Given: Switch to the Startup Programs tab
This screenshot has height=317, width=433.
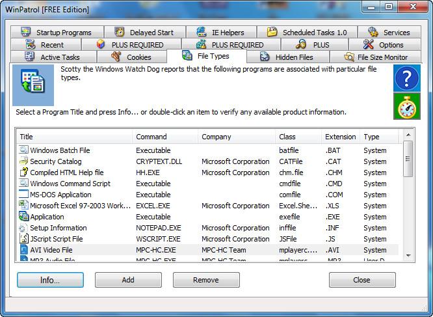Looking at the screenshot, I should (x=57, y=32).
